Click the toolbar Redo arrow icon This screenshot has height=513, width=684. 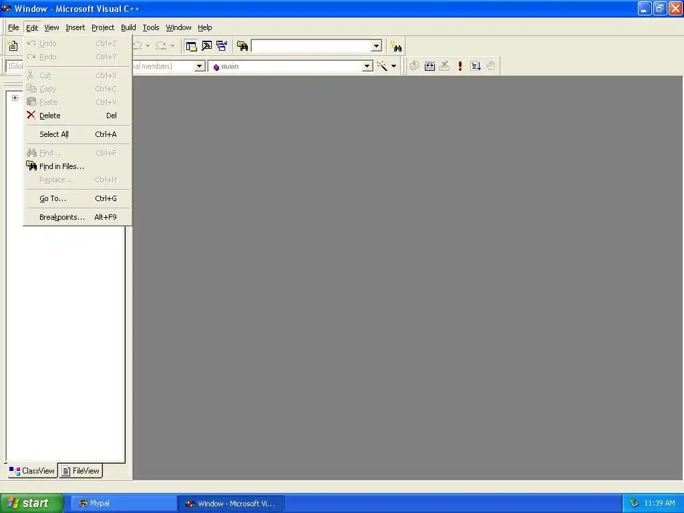161,45
